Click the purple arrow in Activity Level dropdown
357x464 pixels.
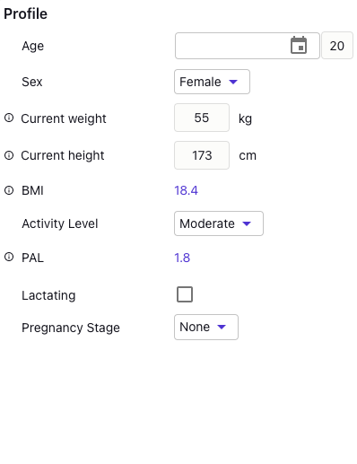(247, 223)
